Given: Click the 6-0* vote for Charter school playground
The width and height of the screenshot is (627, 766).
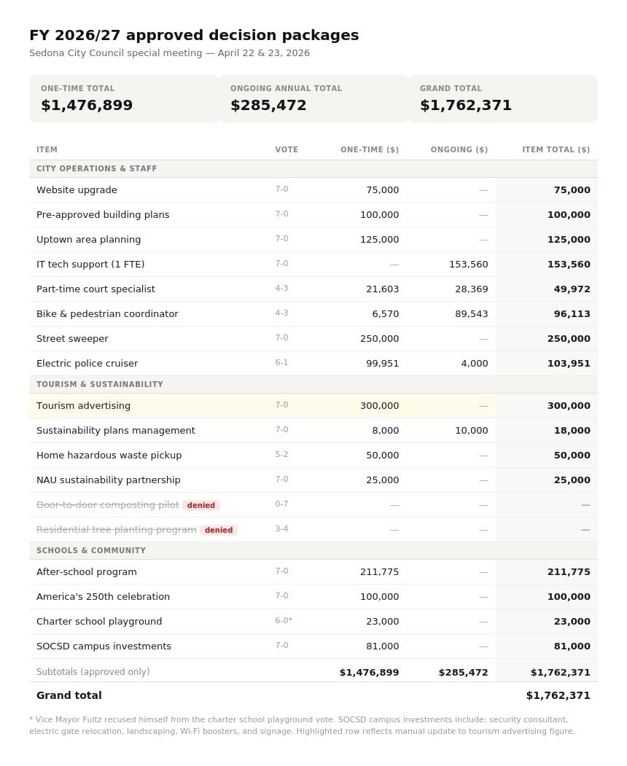Looking at the screenshot, I should pos(284,620).
